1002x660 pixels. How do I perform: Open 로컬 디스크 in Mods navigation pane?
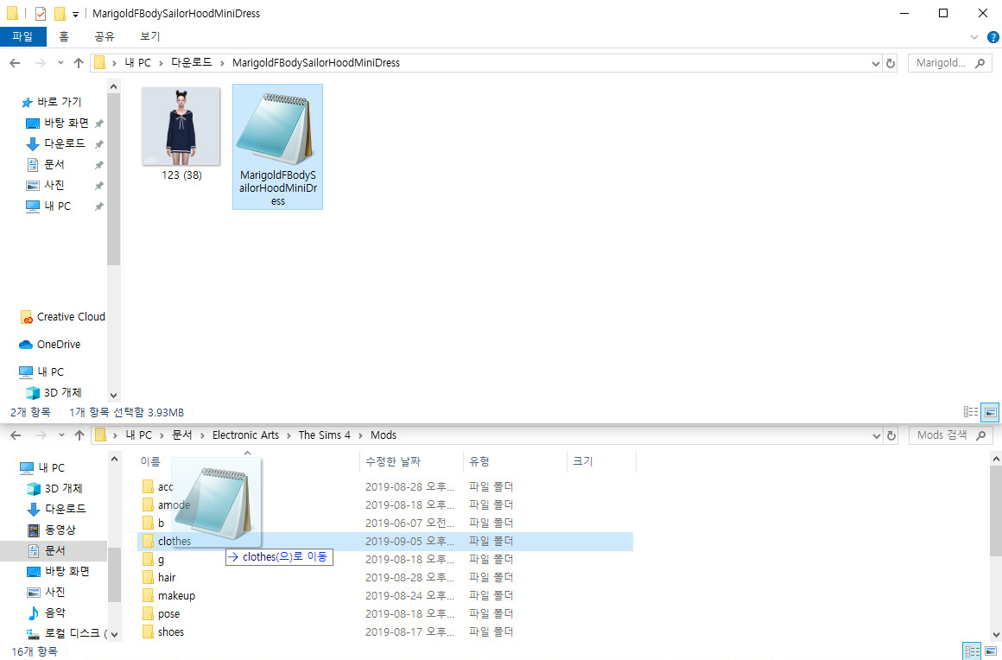pos(67,633)
